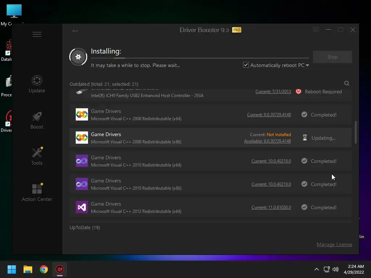Click the Visual C++ 2008 (x86) icon
Viewport: 371px width, 278px height.
(82, 138)
